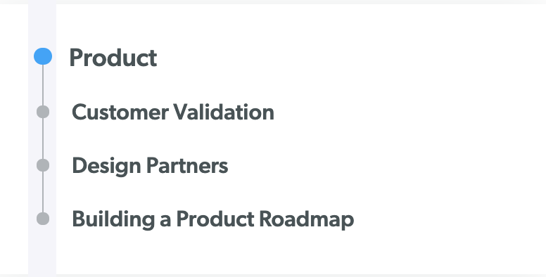The width and height of the screenshot is (546, 277).
Task: Select the gray dot beside Customer Validation
Action: point(43,112)
